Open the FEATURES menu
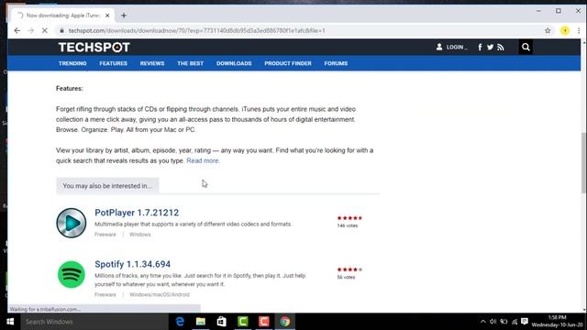 (114, 63)
